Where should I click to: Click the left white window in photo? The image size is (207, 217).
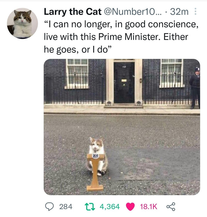(77, 73)
